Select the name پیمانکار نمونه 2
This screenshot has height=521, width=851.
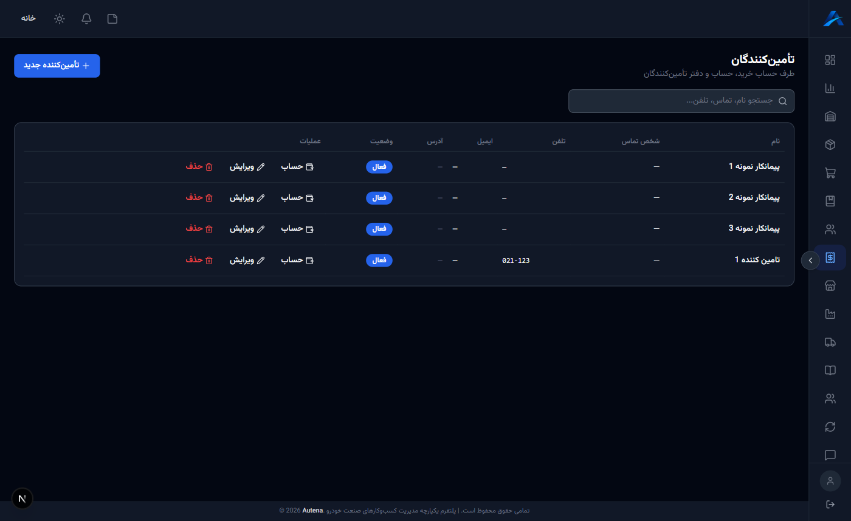click(x=754, y=197)
